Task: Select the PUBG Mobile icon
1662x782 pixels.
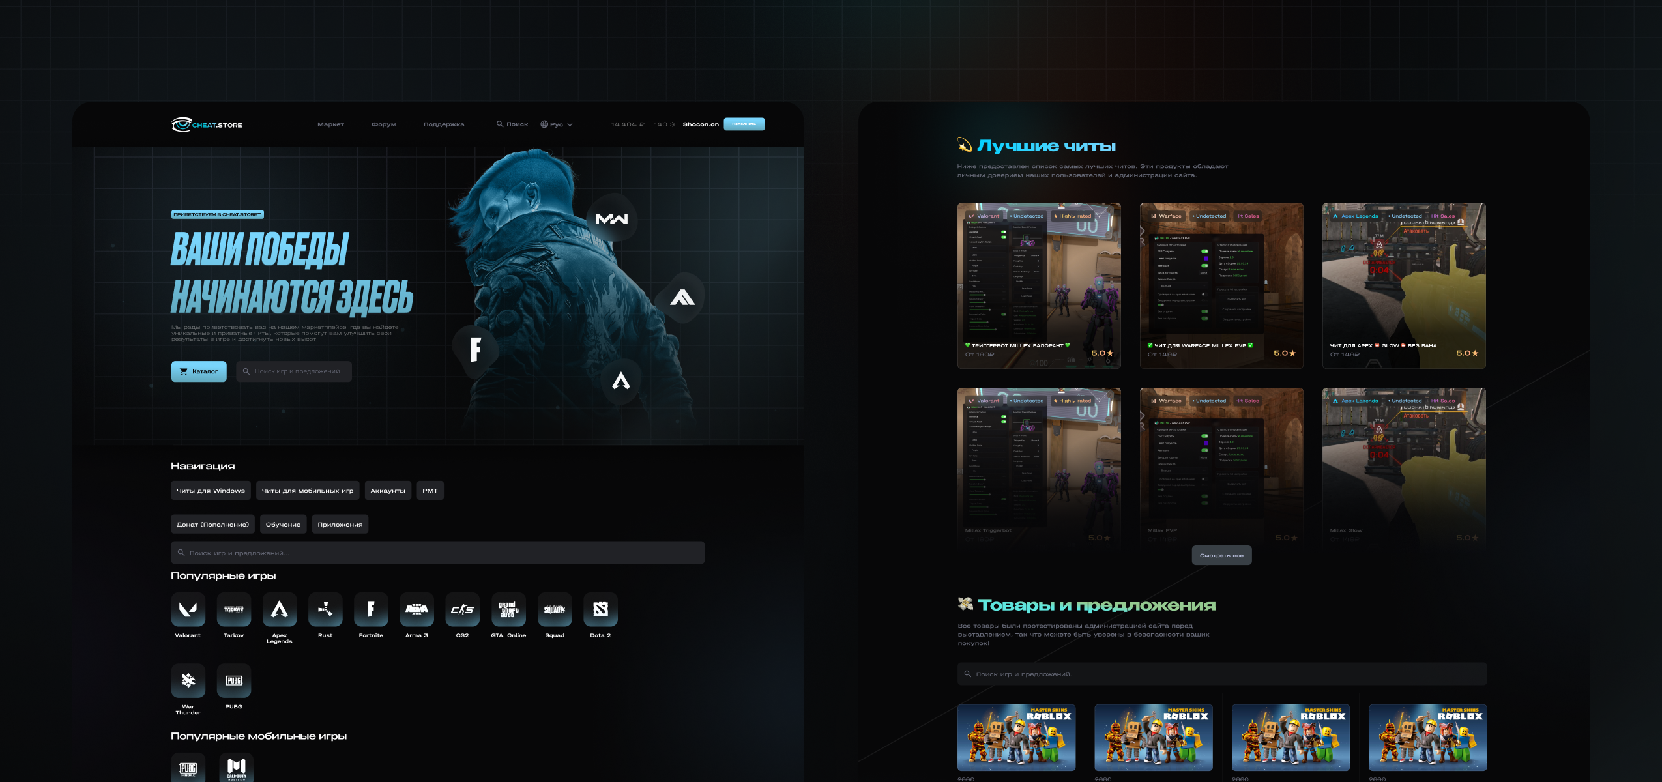Action: coord(188,768)
